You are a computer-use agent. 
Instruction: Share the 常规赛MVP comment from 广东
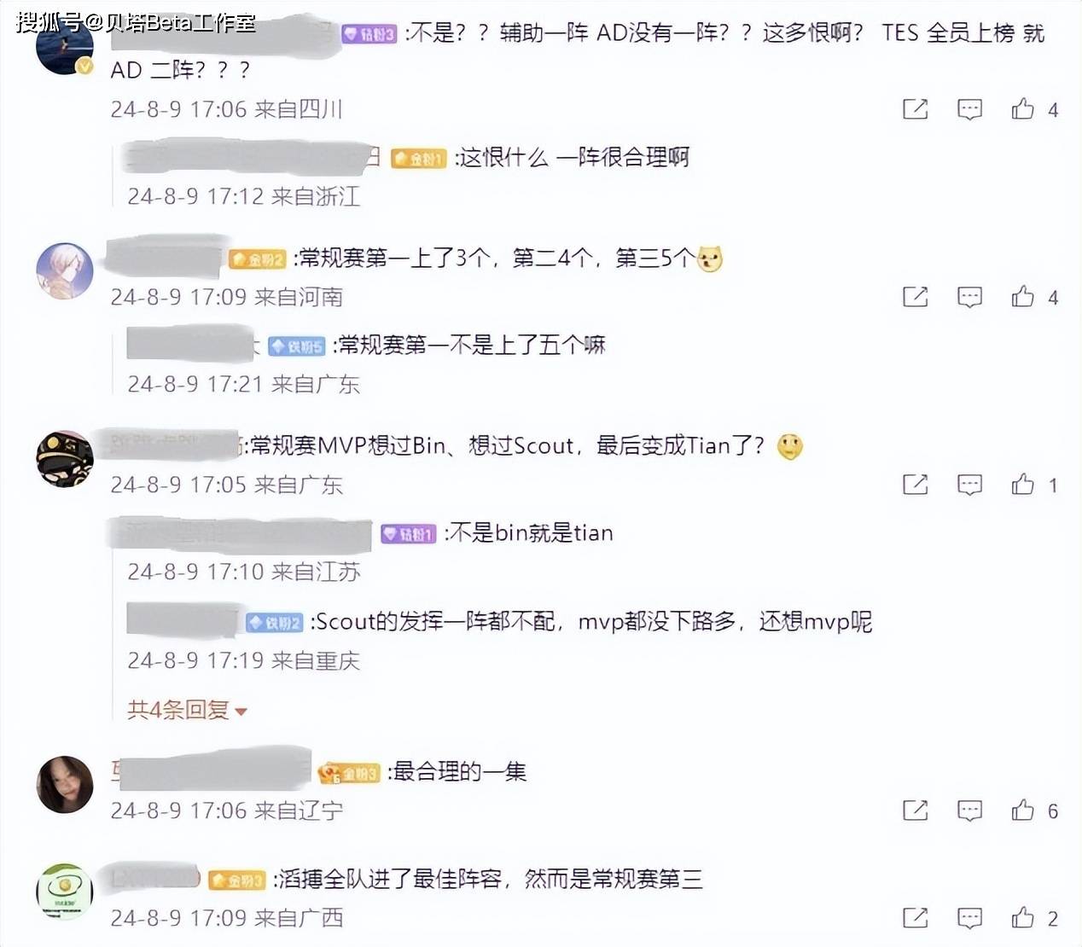pos(915,485)
